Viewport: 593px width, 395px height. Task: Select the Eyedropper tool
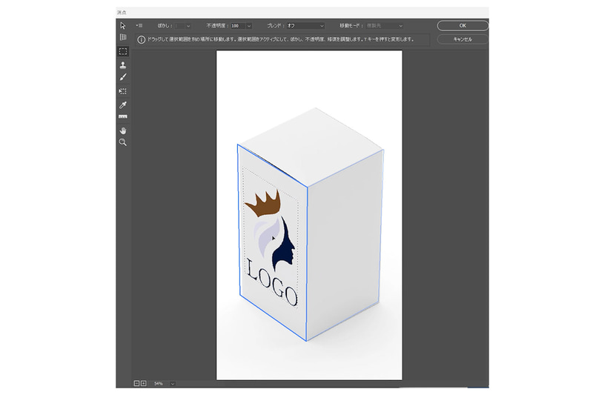[123, 104]
